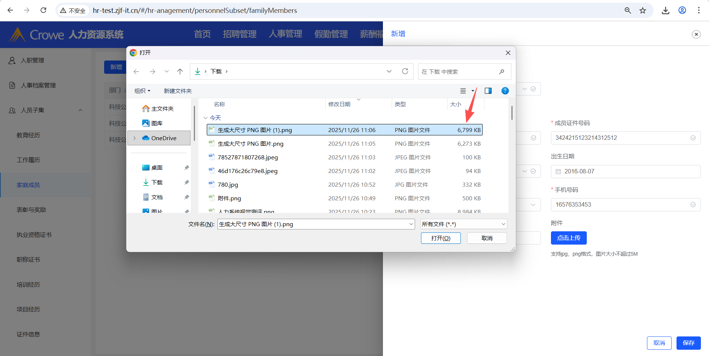Click 保存 in the 新增 panel

689,343
